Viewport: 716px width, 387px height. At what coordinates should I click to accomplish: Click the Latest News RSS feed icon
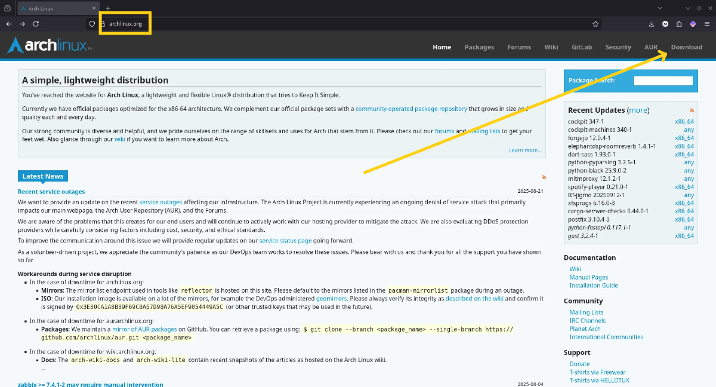tap(543, 177)
